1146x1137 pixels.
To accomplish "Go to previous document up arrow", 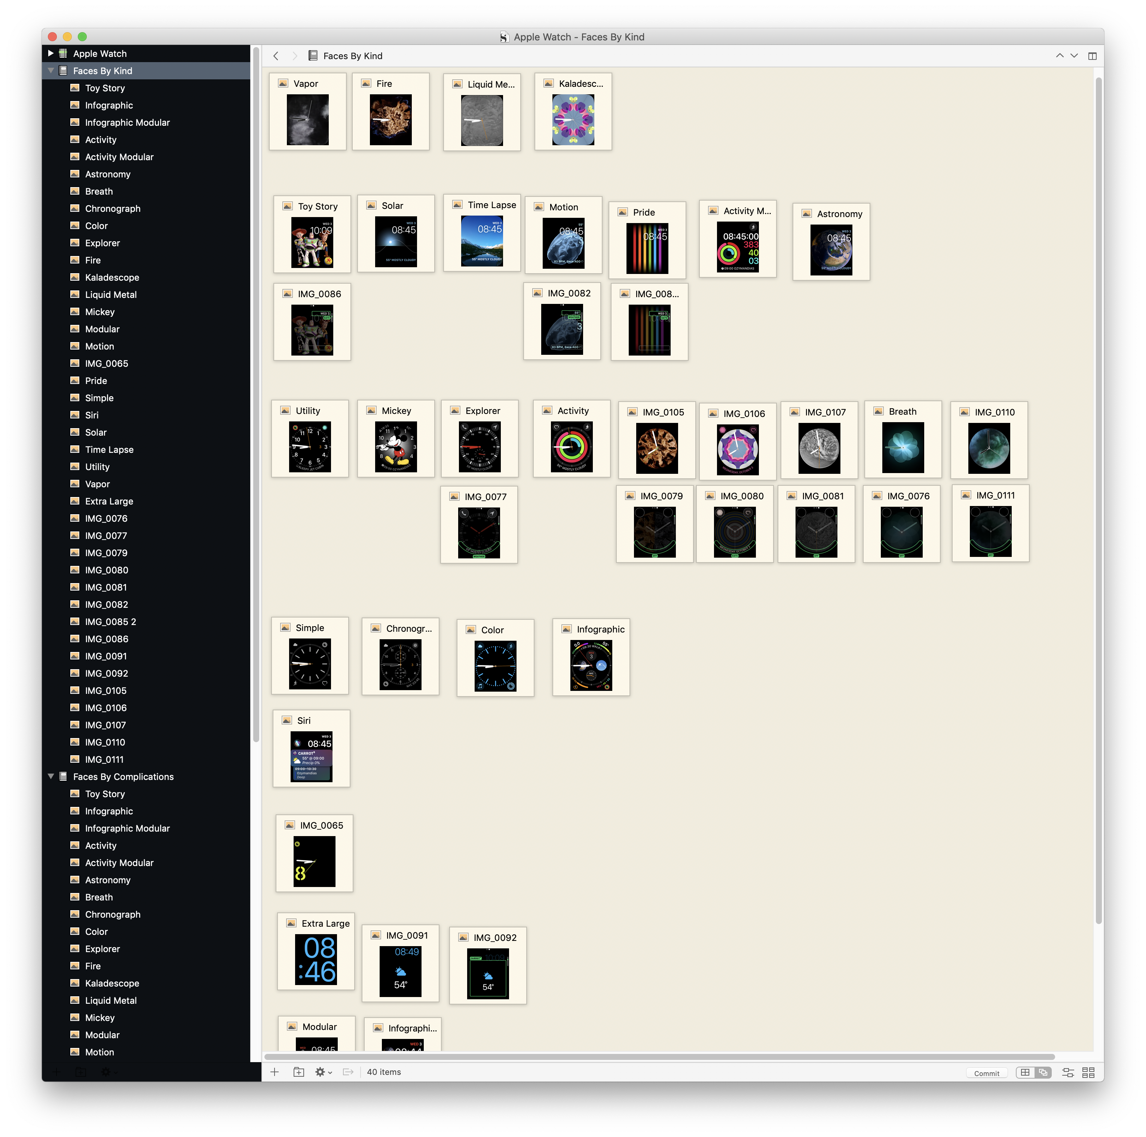I will point(1059,56).
